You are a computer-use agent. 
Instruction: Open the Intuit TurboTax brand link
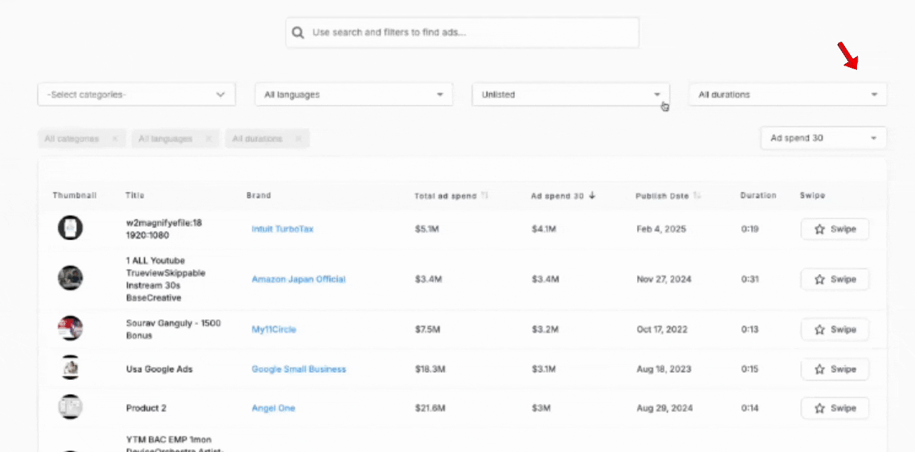coord(282,229)
